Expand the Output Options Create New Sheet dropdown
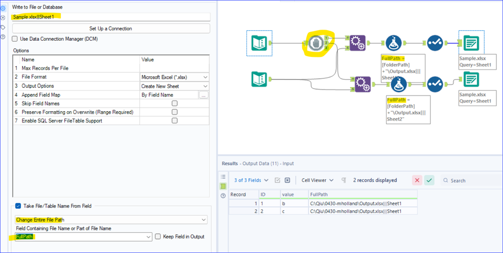Screen dimensions: 503x253 (175, 86)
